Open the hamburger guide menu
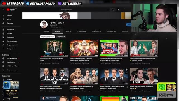The height and width of the screenshot is (101, 179). [x=3, y=10]
